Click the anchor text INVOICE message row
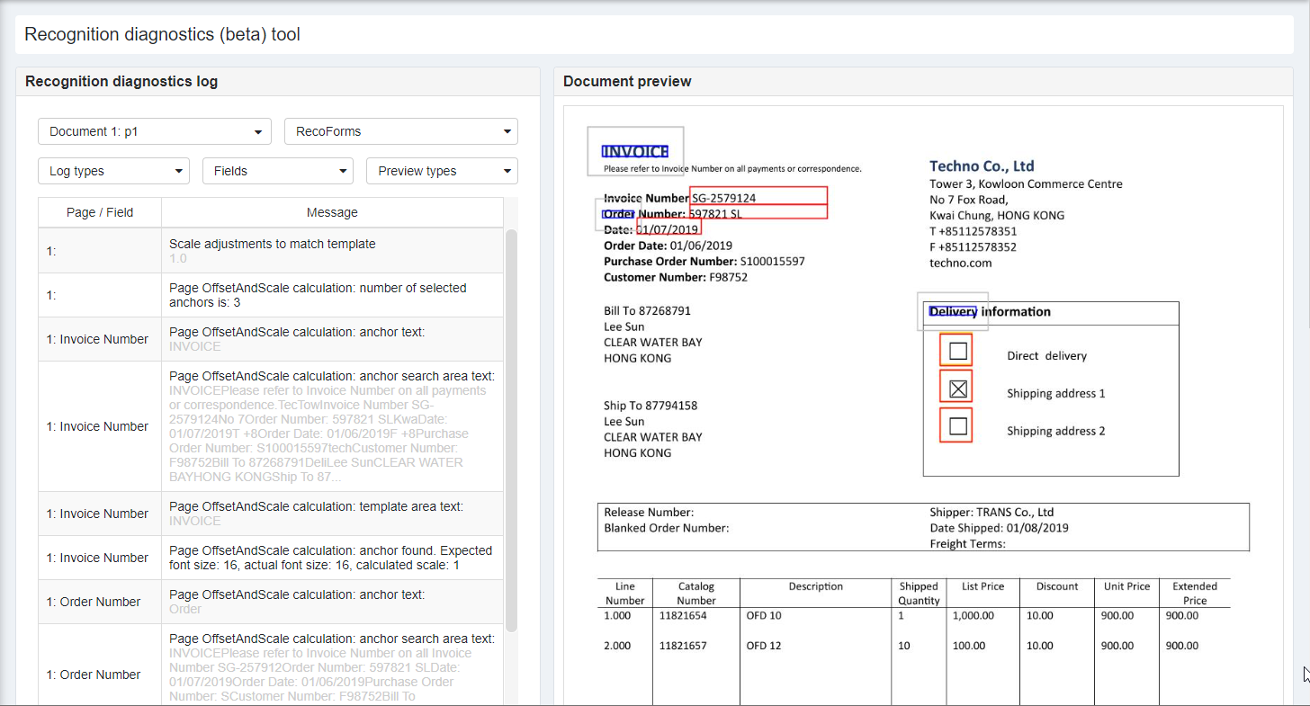Screen dimensions: 1310x706 tap(271, 339)
